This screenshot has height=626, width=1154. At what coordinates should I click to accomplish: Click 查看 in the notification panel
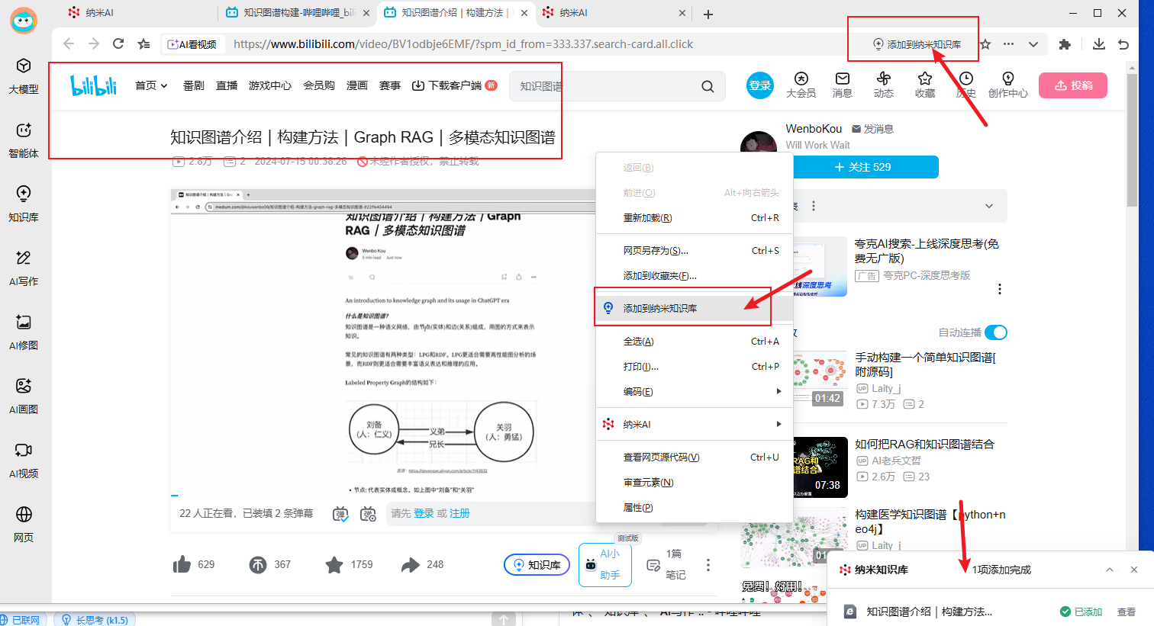click(x=1127, y=612)
